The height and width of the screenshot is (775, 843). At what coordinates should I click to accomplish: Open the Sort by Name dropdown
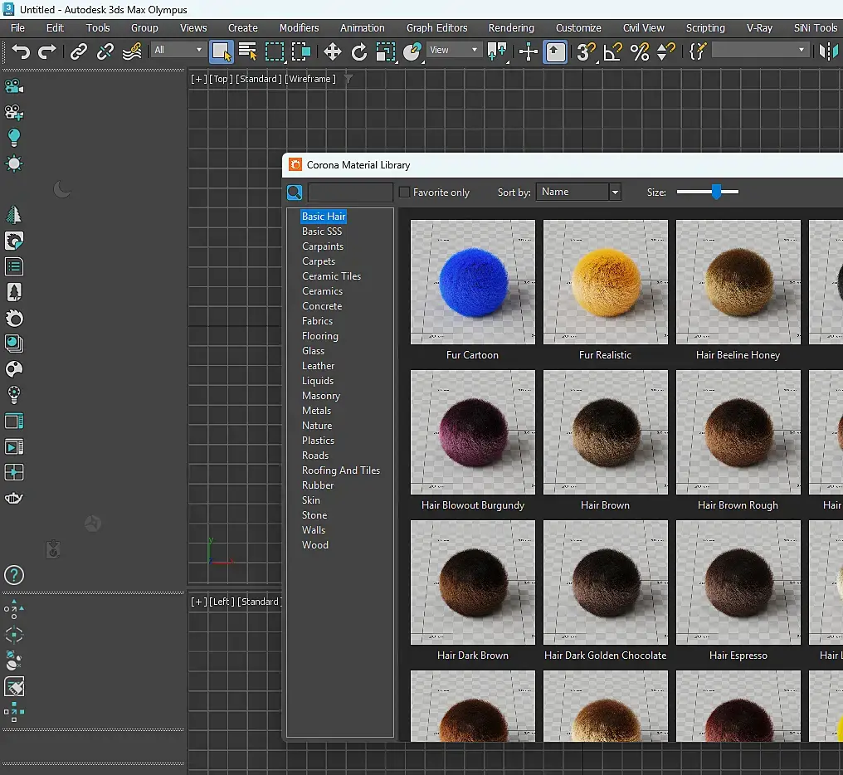tap(578, 192)
